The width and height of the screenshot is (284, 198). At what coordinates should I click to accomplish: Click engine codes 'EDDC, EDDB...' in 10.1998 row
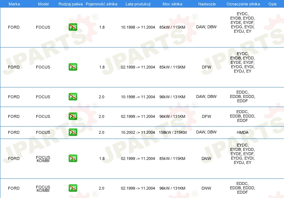[x=243, y=96]
